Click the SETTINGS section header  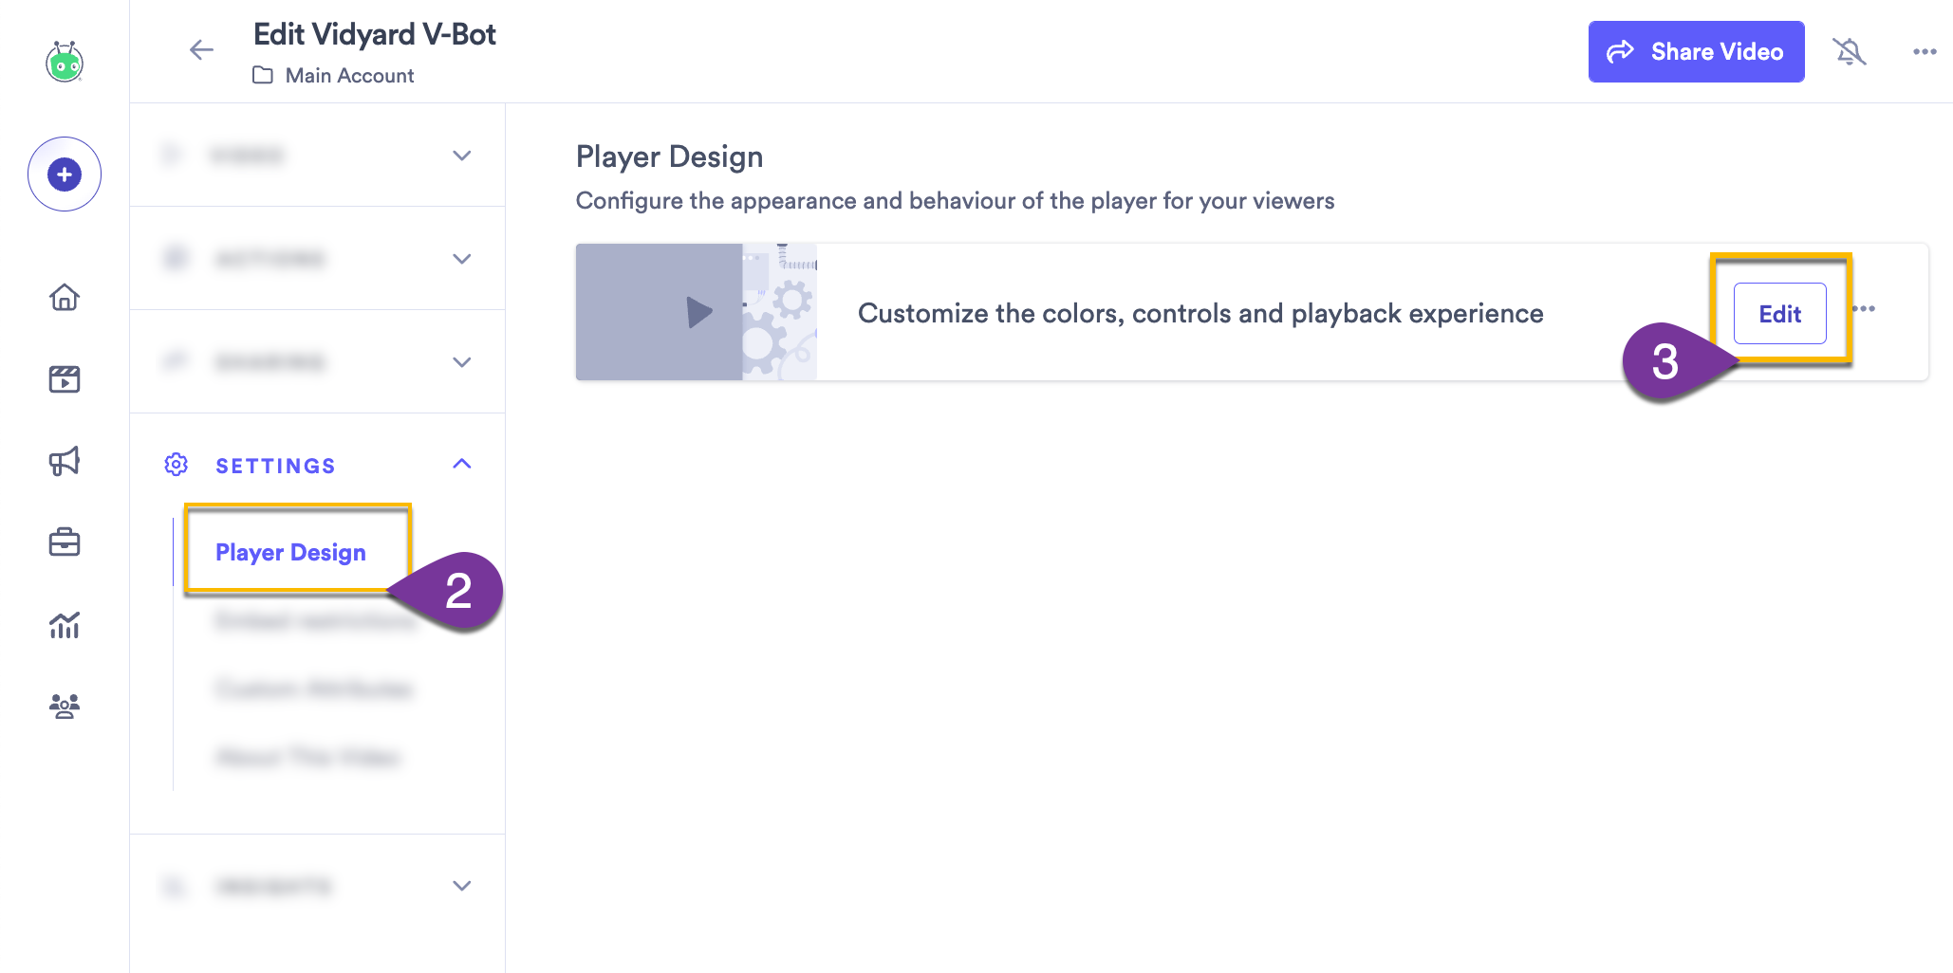coord(317,465)
